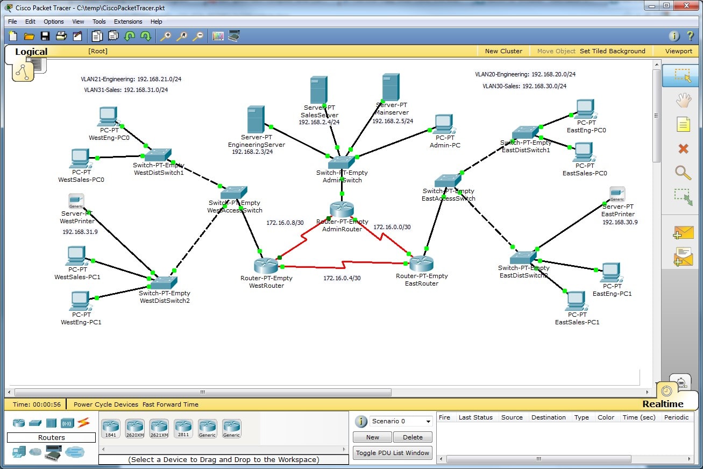This screenshot has width=703, height=469.
Task: Select the Wireless Devices category icon
Action: (x=67, y=423)
